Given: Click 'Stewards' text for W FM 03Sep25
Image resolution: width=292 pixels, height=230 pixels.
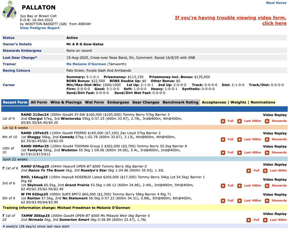Looking at the screenshot, I should pos(279,201).
